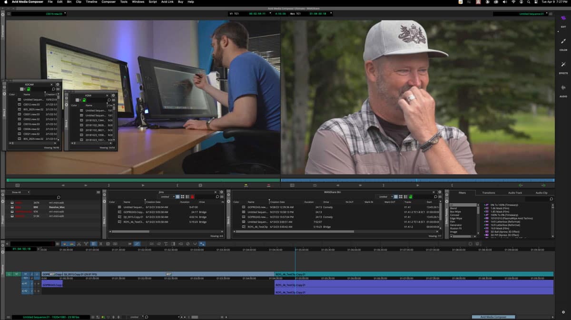Open Untitled view dropdown at timeline bottom
The width and height of the screenshot is (571, 320).
[x=136, y=317]
